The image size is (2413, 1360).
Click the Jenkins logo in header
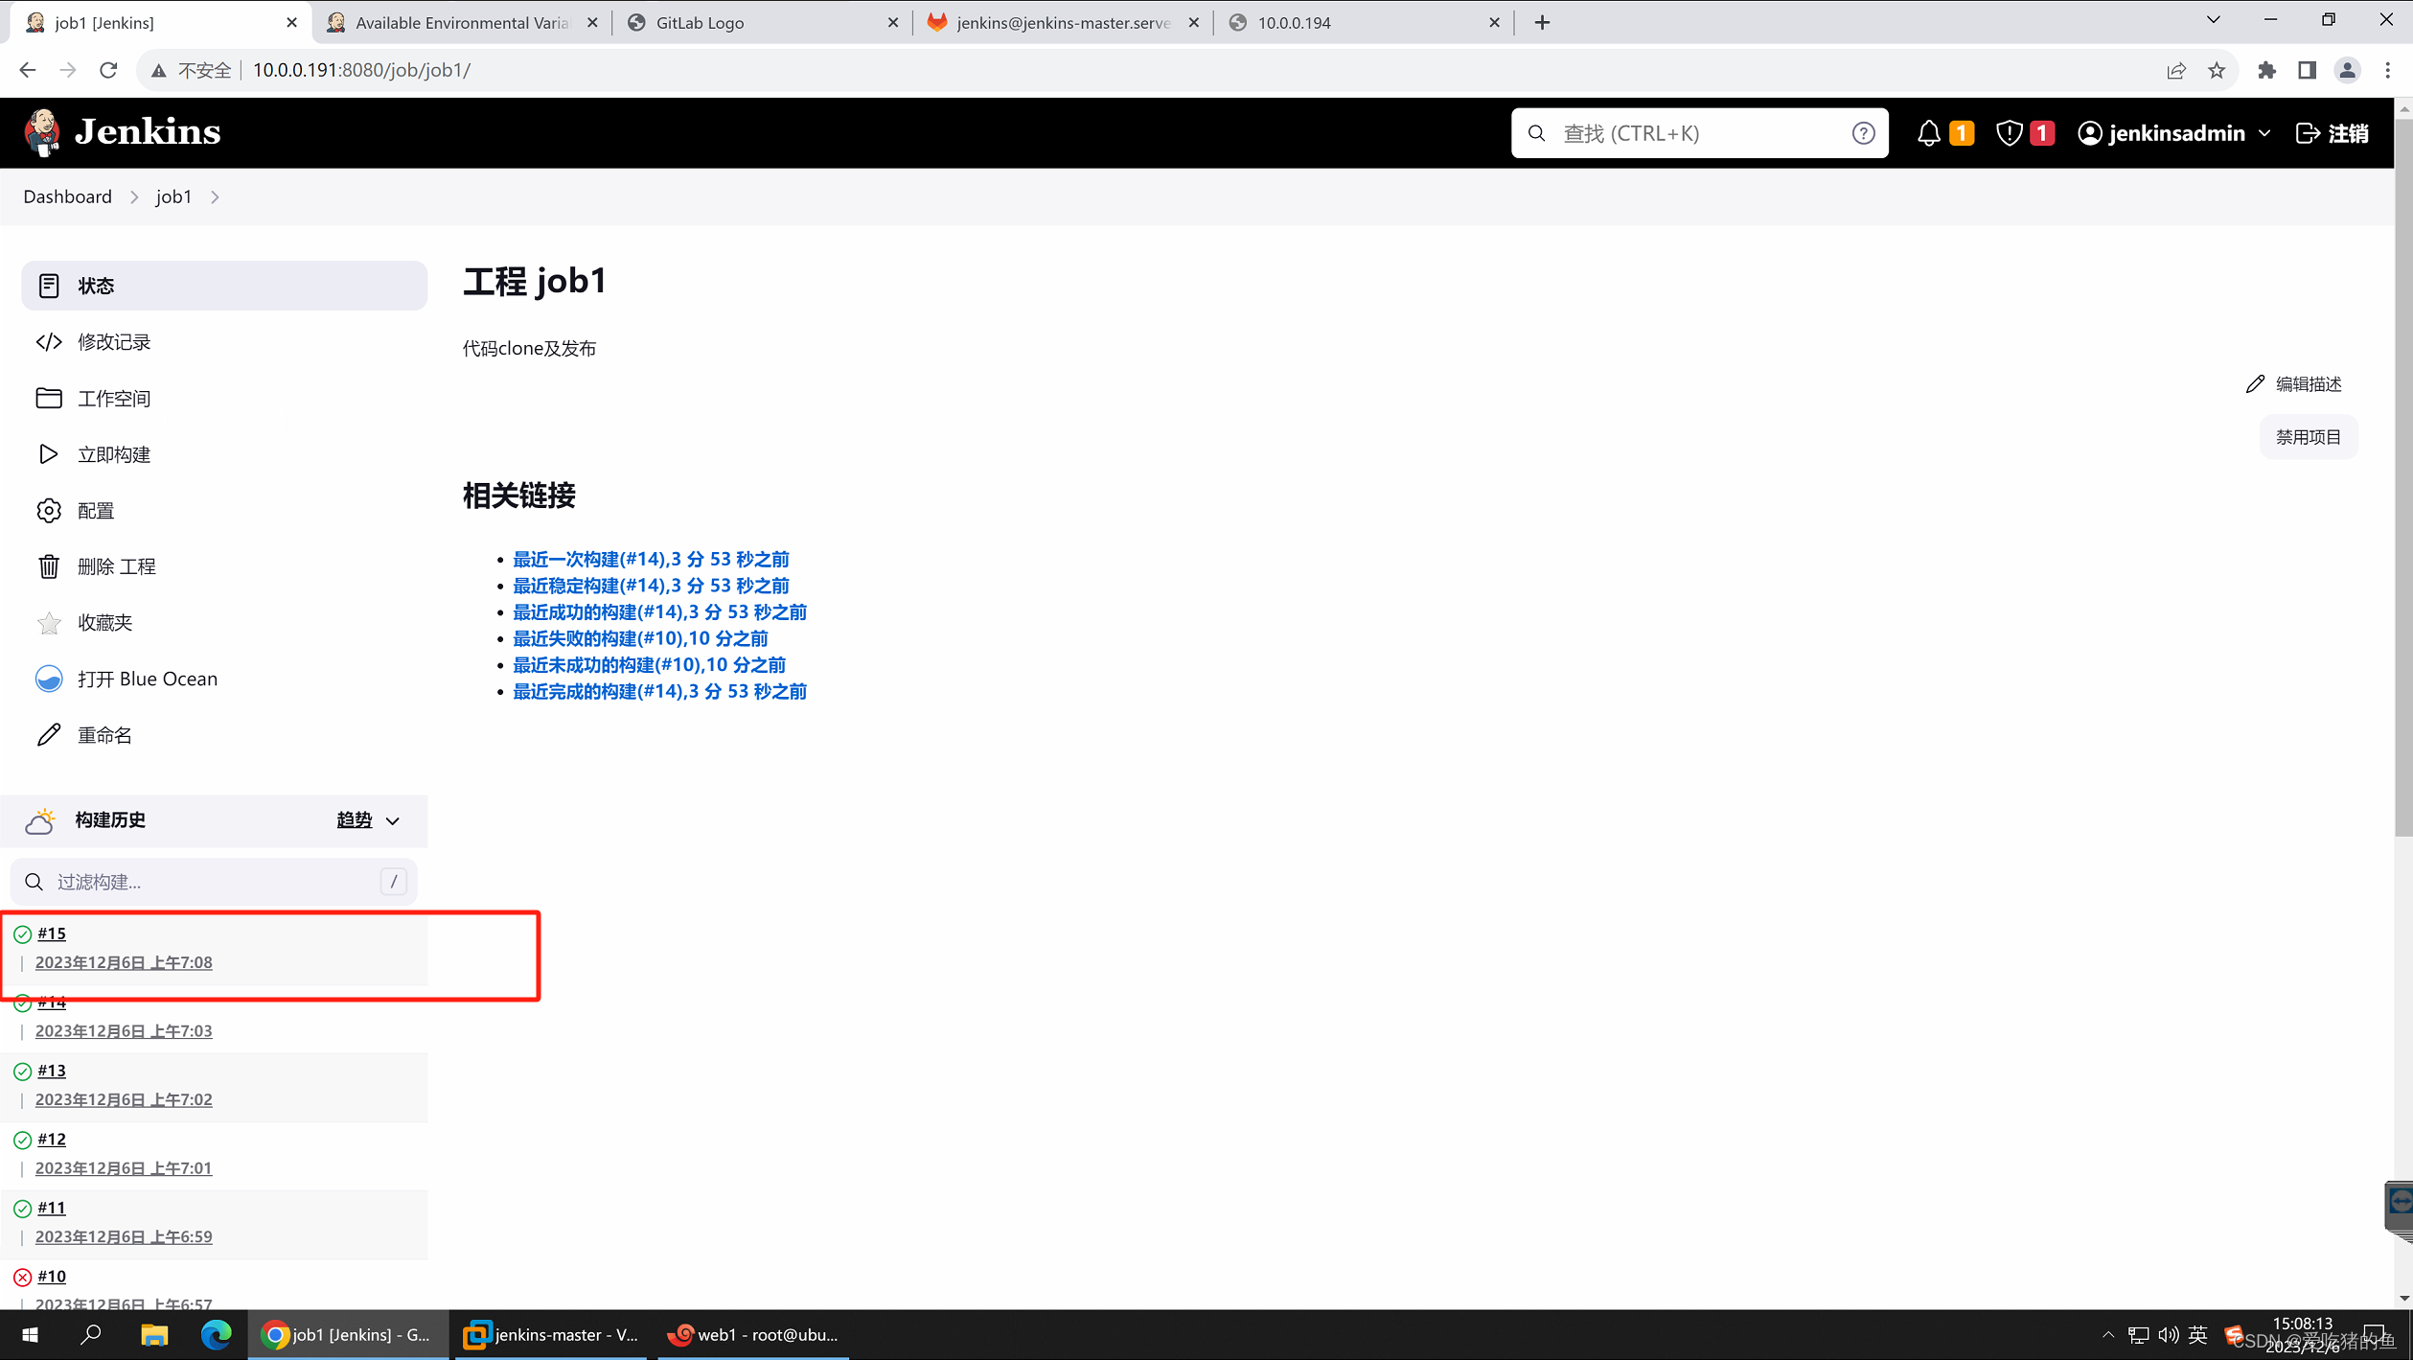coord(123,132)
